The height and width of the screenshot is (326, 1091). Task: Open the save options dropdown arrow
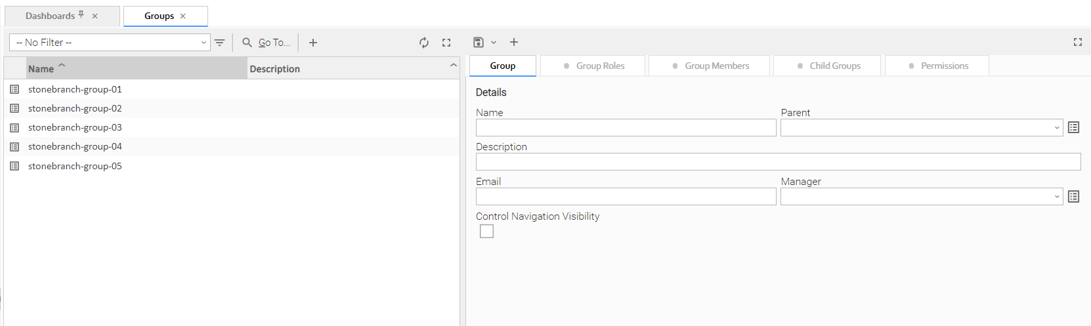(494, 43)
